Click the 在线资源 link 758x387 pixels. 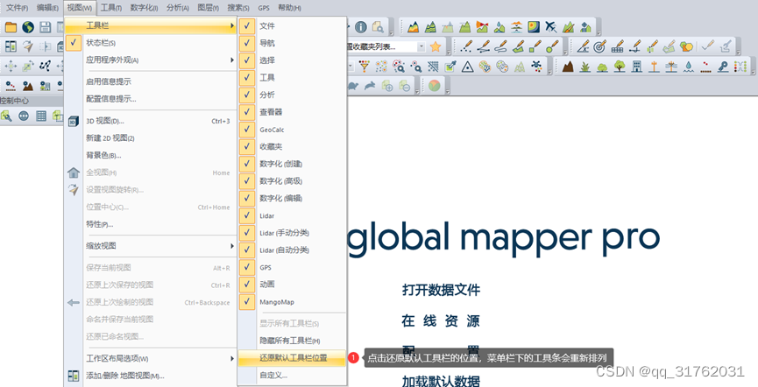[441, 320]
